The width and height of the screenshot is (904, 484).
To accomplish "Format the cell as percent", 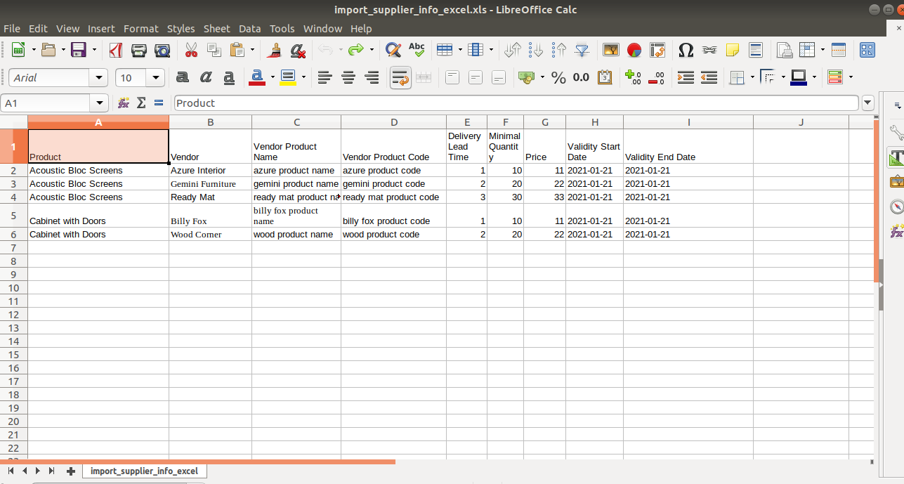I will tap(558, 77).
